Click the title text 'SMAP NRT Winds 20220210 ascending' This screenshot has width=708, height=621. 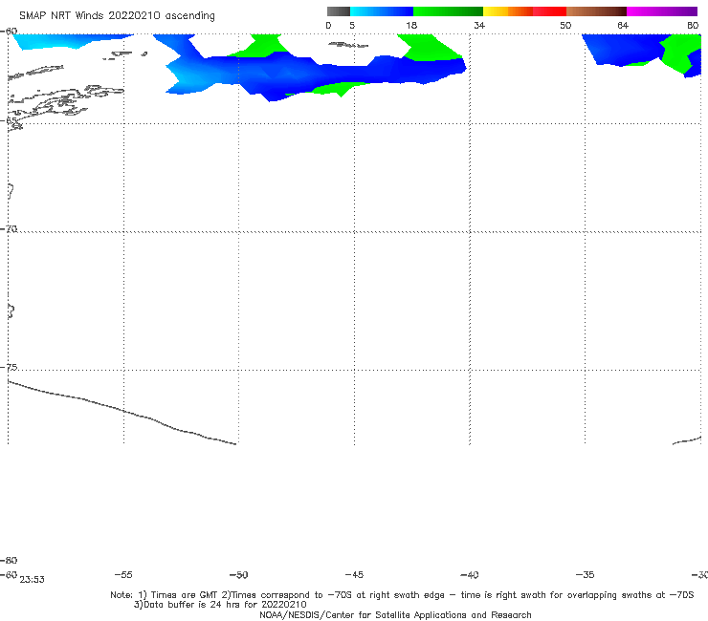[117, 16]
